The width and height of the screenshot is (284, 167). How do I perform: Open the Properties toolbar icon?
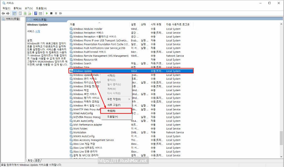pos(20,13)
